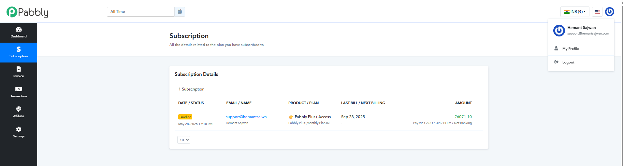Image resolution: width=623 pixels, height=166 pixels.
Task: Click the Pending status badge
Action: pos(185,117)
